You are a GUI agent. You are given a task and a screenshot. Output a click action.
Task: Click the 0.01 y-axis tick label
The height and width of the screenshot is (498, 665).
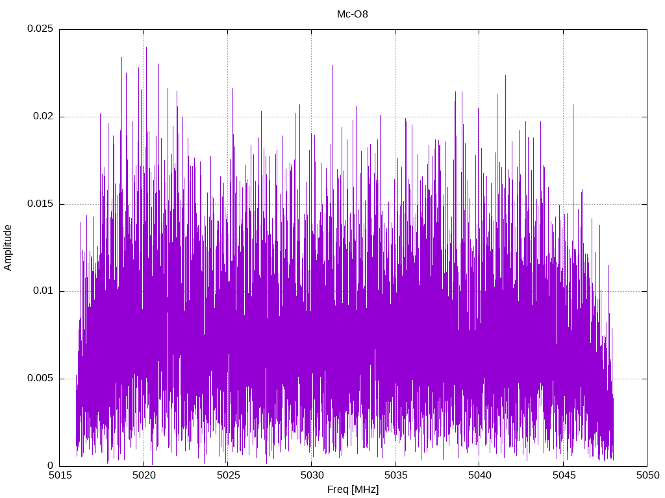click(44, 291)
